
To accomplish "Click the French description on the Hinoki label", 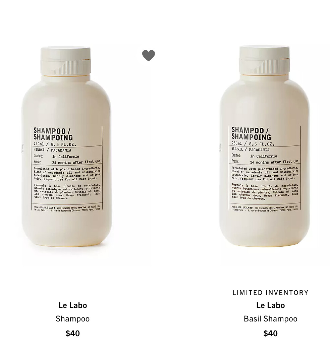I will [x=67, y=191].
